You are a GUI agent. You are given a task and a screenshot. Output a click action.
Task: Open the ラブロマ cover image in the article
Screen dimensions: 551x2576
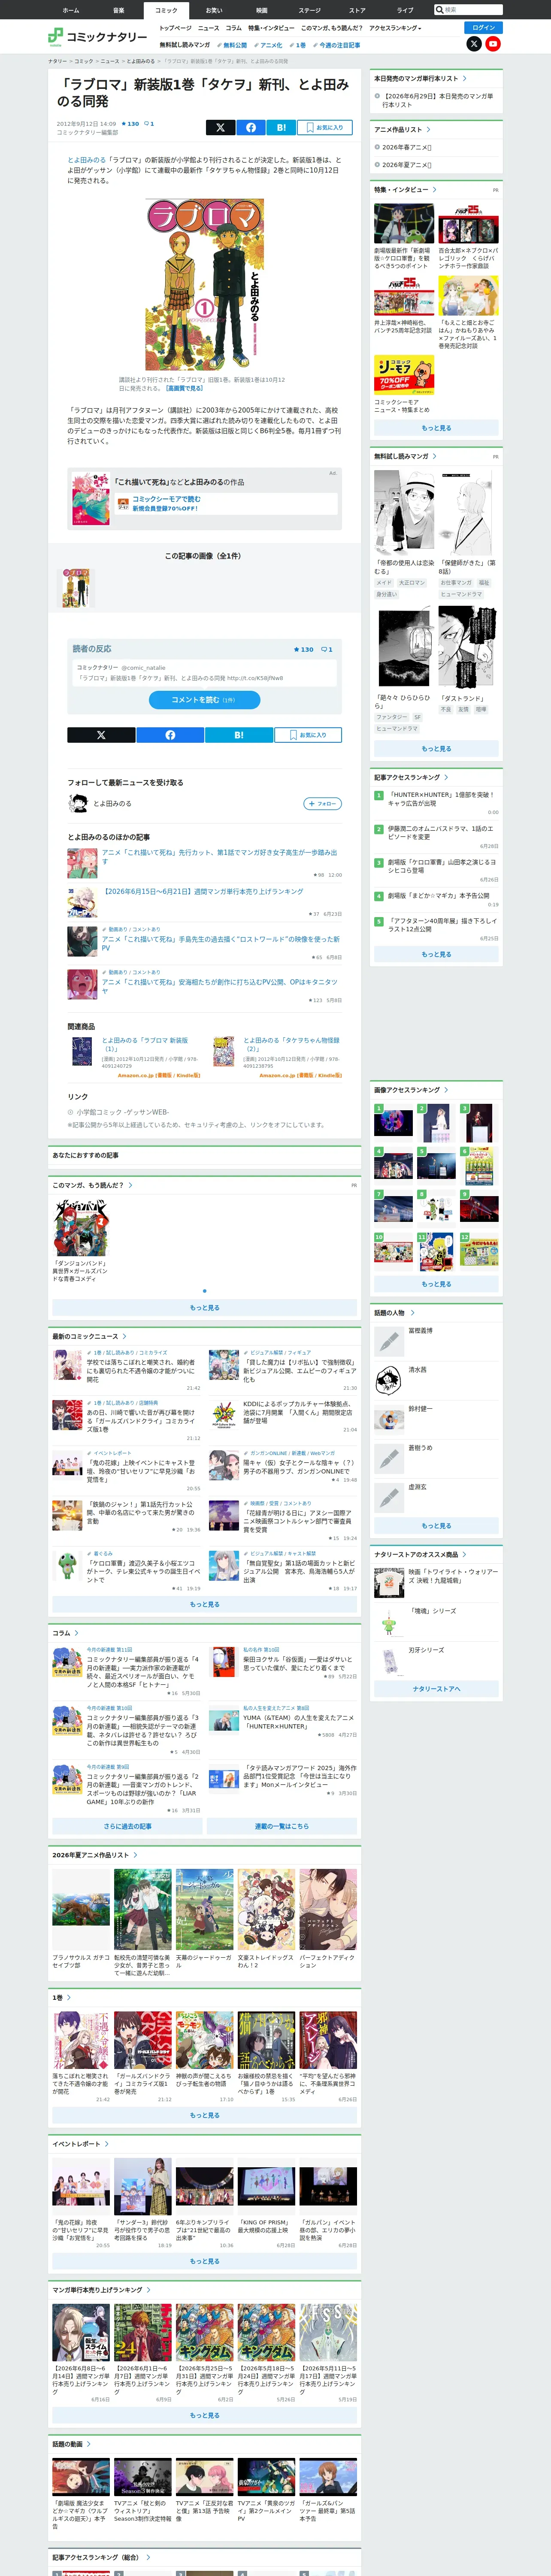(x=205, y=284)
